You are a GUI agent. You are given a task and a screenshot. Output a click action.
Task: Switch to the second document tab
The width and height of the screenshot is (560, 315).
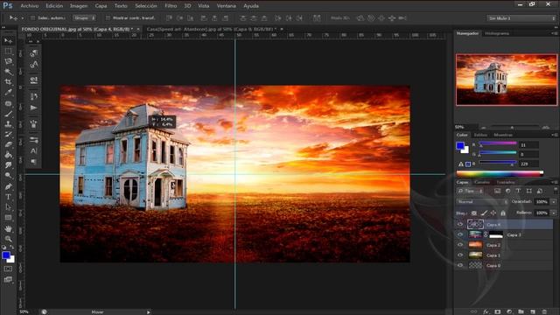pos(212,29)
